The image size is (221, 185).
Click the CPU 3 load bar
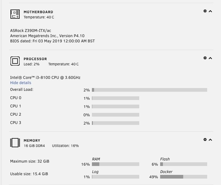pos(116,123)
